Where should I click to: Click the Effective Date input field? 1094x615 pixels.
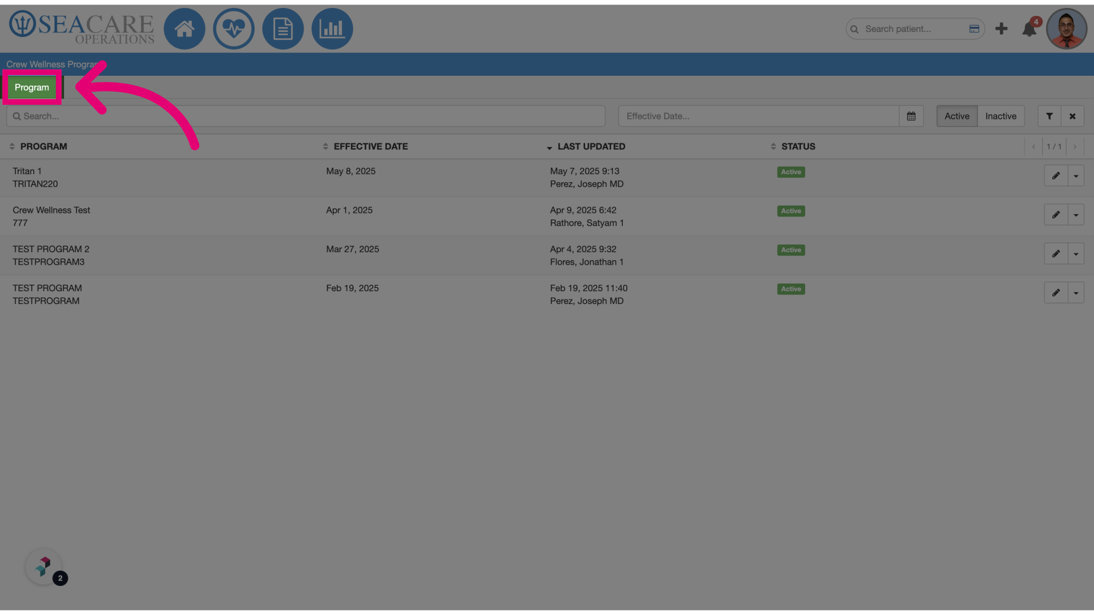click(758, 116)
